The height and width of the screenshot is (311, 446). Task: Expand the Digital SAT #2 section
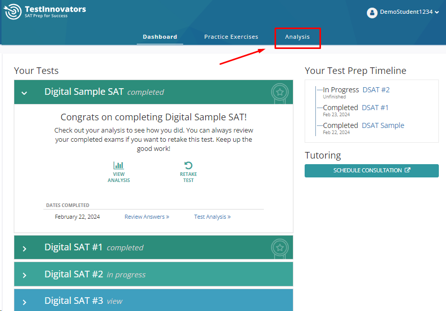[x=24, y=275]
